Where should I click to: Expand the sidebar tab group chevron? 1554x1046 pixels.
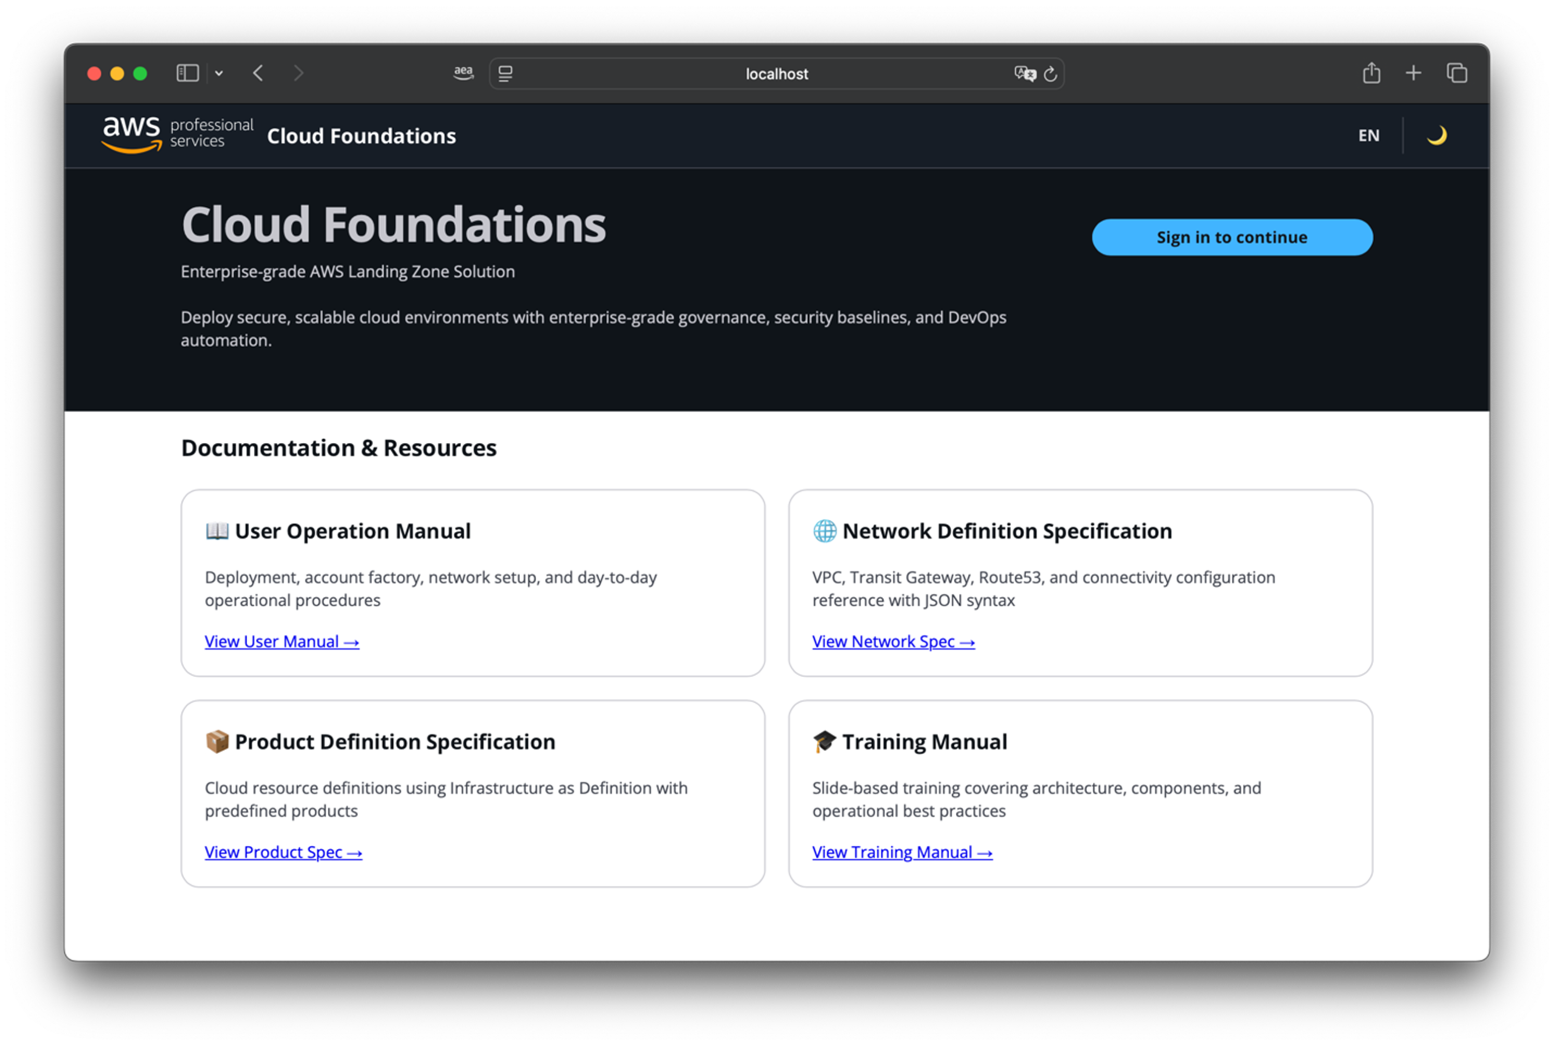[219, 73]
